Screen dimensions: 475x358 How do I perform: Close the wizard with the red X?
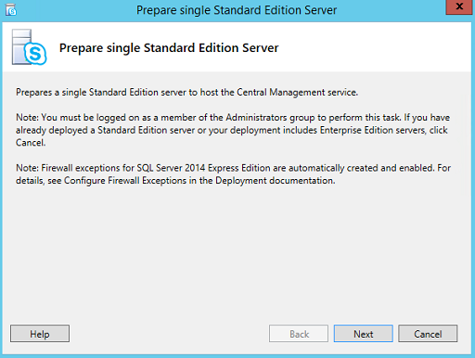pos(459,6)
